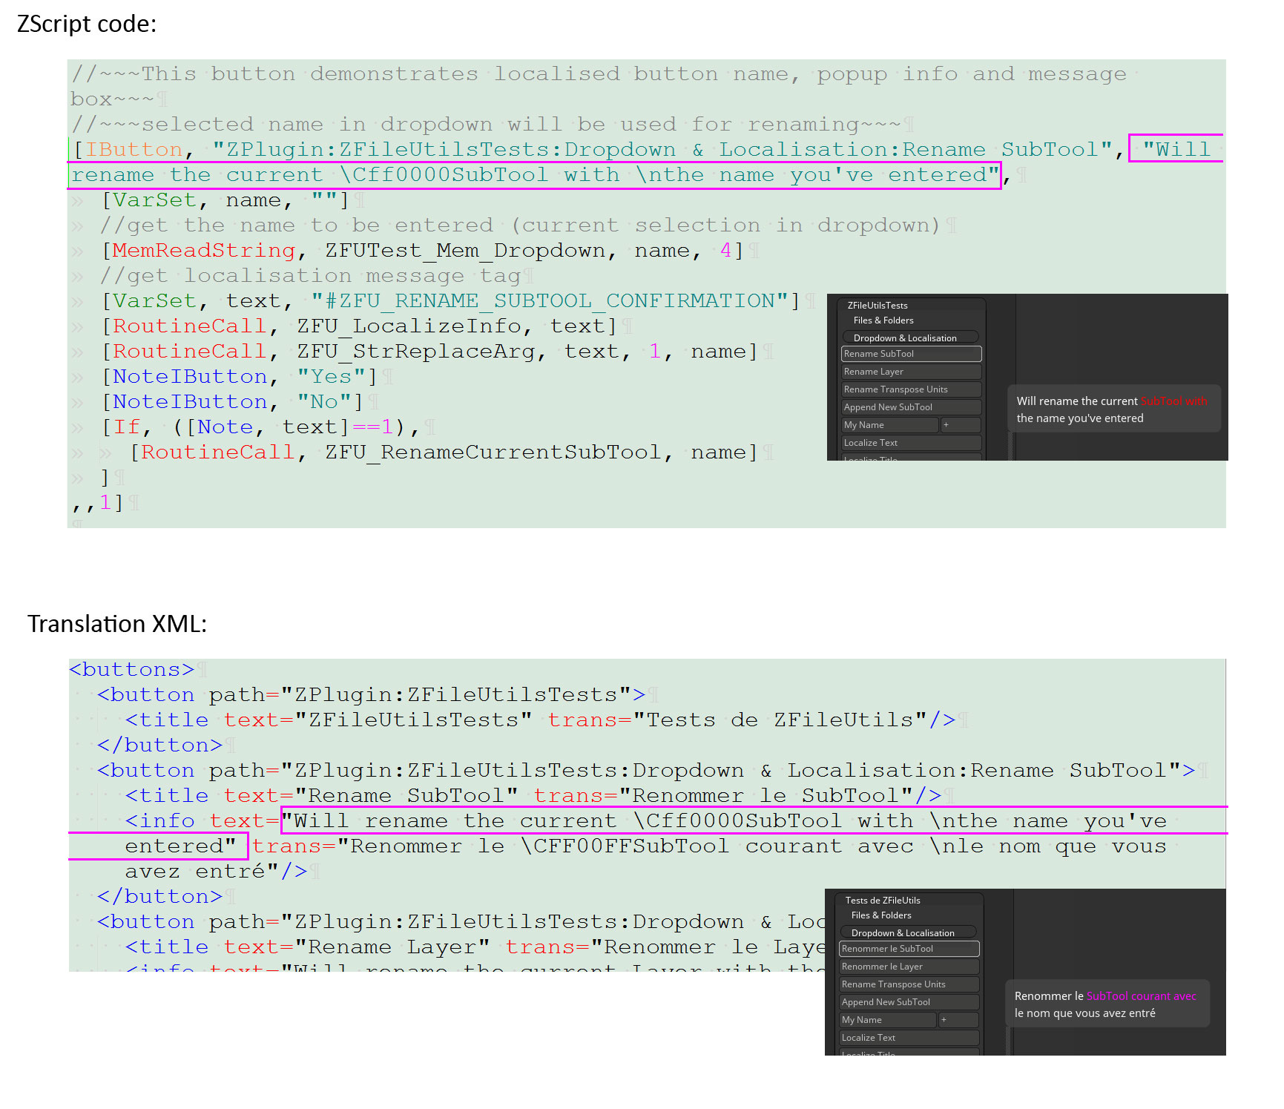Click Rename Transpose Units in ZFileUtilsTests panel

tap(911, 389)
